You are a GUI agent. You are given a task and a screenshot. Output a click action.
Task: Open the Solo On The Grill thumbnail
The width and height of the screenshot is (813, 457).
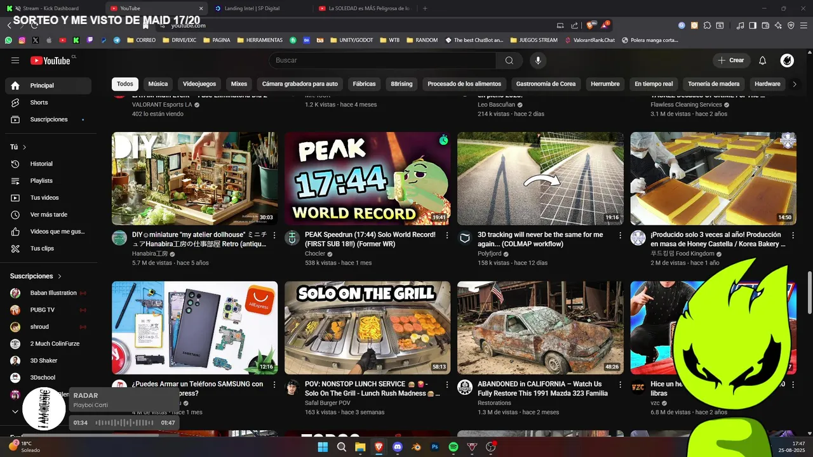(367, 328)
